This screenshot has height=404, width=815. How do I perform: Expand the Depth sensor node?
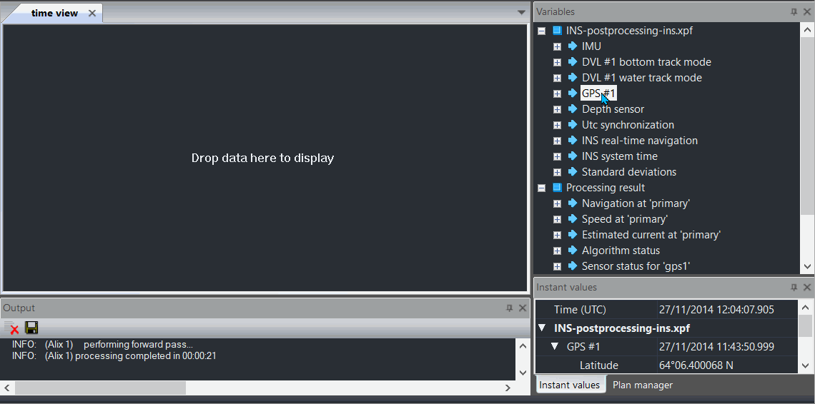pyautogui.click(x=557, y=109)
